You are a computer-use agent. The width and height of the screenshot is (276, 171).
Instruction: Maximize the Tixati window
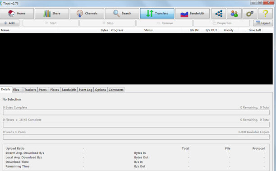pos(260,2)
